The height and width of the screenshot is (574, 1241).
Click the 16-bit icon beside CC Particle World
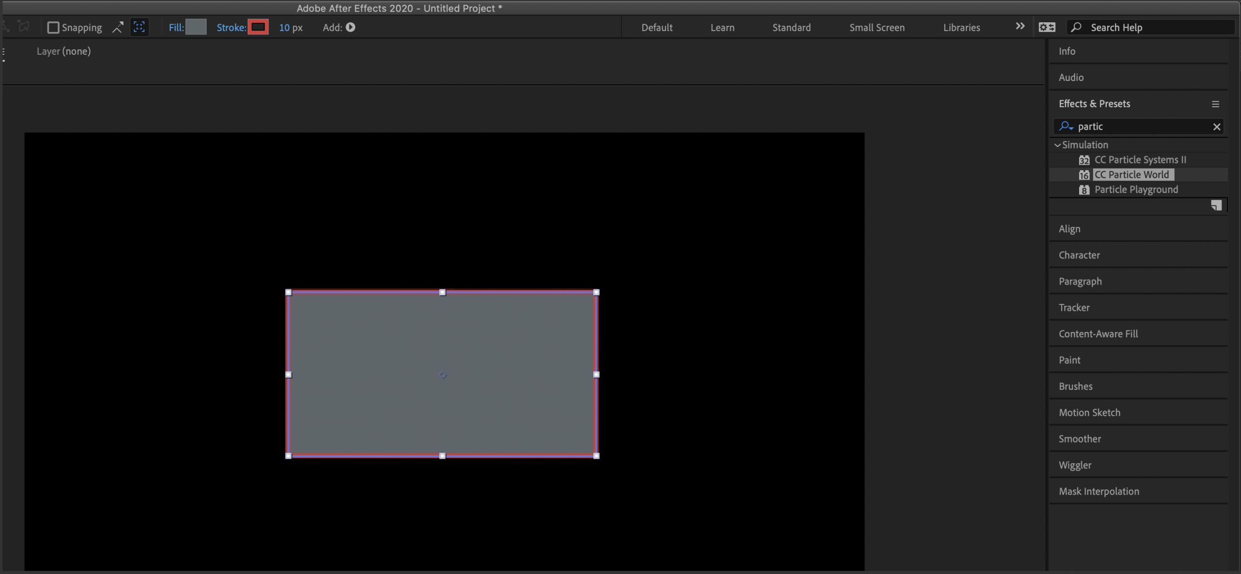coord(1084,175)
